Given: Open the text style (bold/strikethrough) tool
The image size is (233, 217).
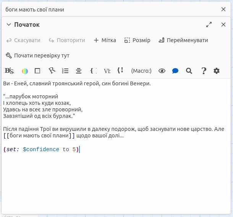Looking at the screenshot, I should [x=9, y=71].
